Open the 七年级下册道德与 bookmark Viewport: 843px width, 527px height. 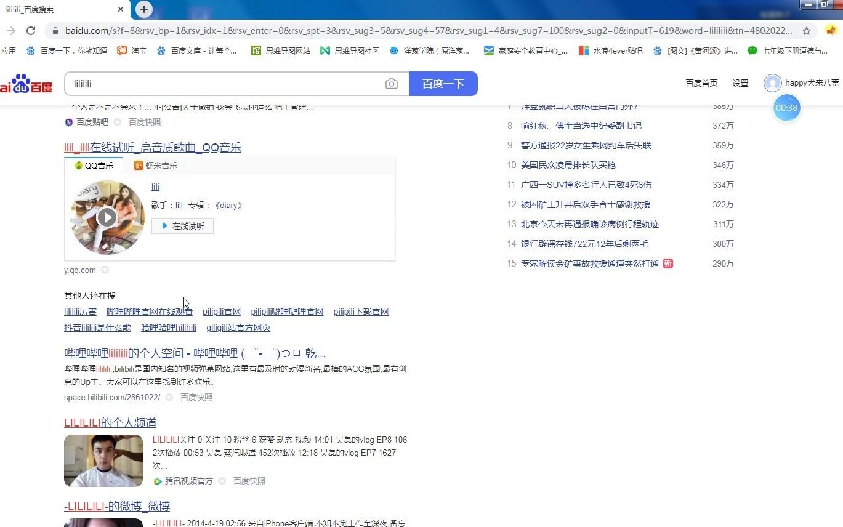[x=788, y=50]
